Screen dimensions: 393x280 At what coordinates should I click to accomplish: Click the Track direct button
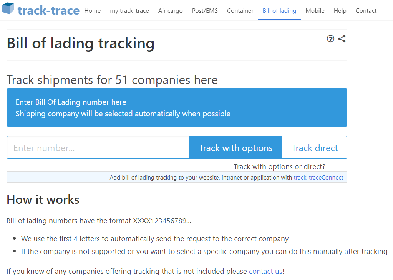tap(315, 147)
